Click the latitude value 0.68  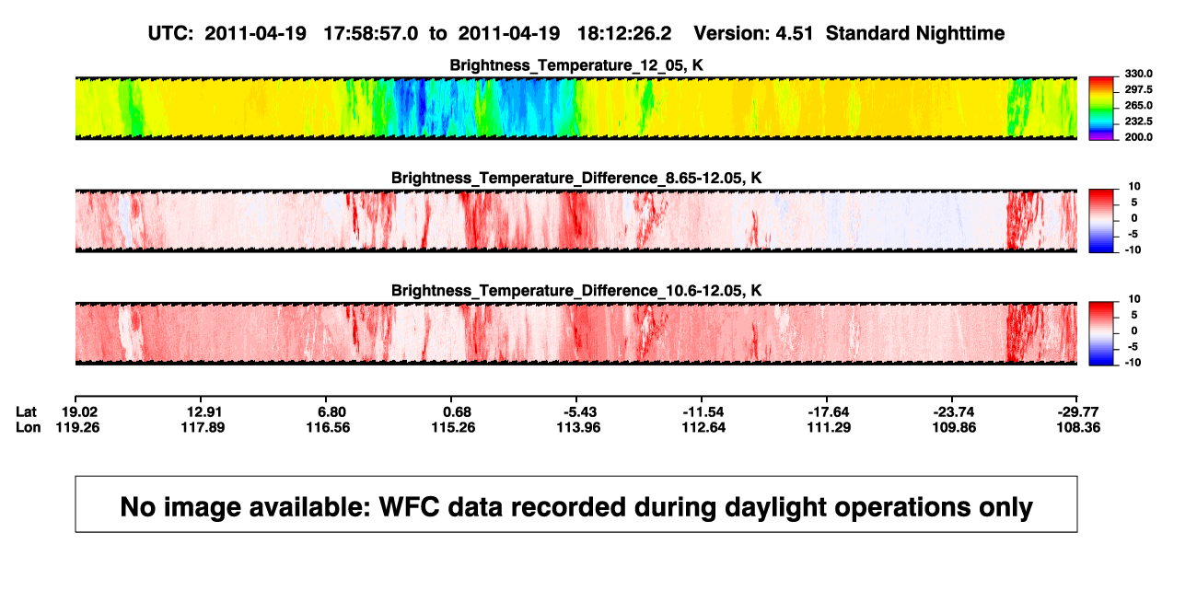pos(457,411)
